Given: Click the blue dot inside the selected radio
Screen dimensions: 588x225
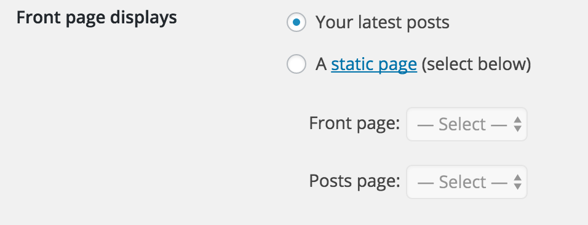Looking at the screenshot, I should (296, 23).
